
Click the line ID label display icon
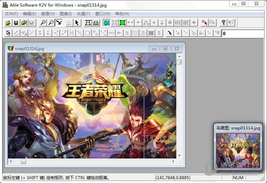point(146,23)
